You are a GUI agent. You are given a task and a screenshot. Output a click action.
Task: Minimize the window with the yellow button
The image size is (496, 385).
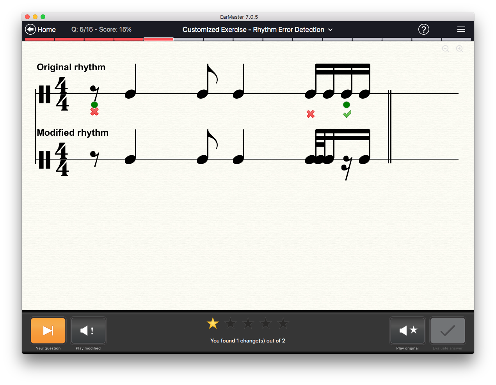point(35,17)
